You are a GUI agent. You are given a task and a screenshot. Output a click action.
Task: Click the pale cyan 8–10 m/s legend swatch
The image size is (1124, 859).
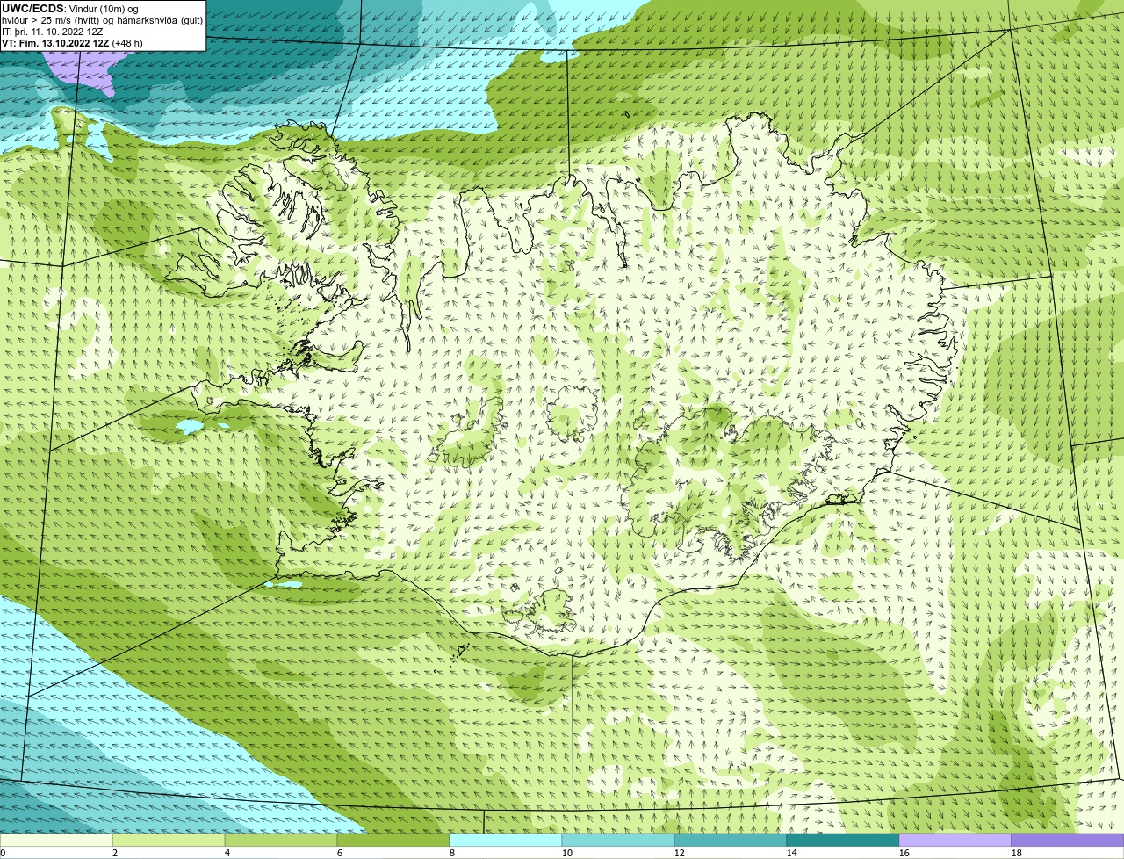pyautogui.click(x=506, y=841)
